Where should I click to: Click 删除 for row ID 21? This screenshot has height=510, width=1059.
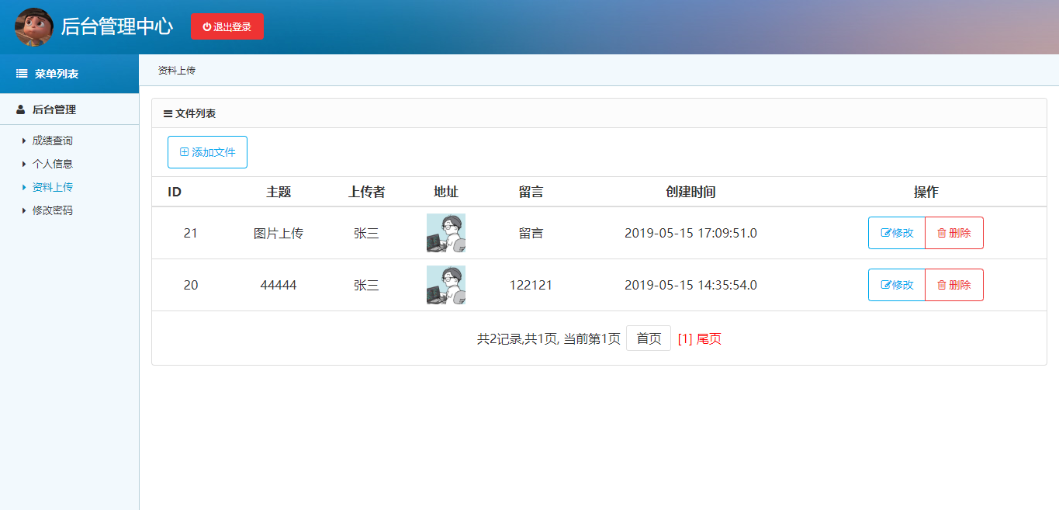click(x=954, y=233)
